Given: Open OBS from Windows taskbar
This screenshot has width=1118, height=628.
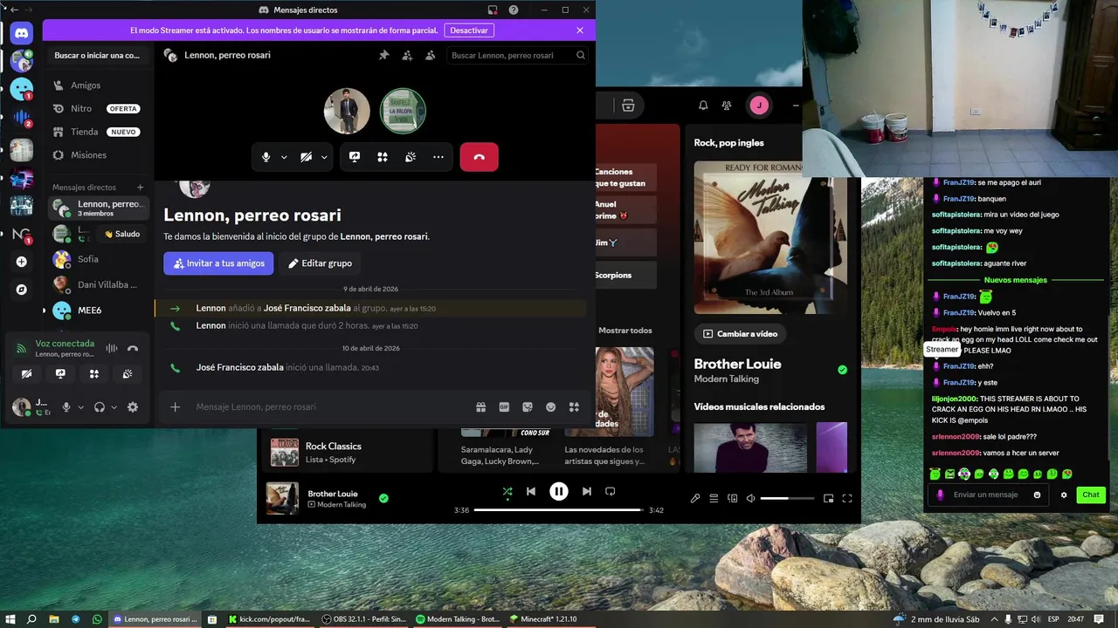Looking at the screenshot, I should point(365,619).
